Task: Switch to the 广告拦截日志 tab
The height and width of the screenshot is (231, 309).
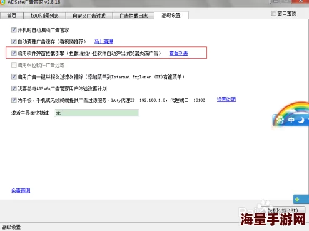Action: coord(133,16)
